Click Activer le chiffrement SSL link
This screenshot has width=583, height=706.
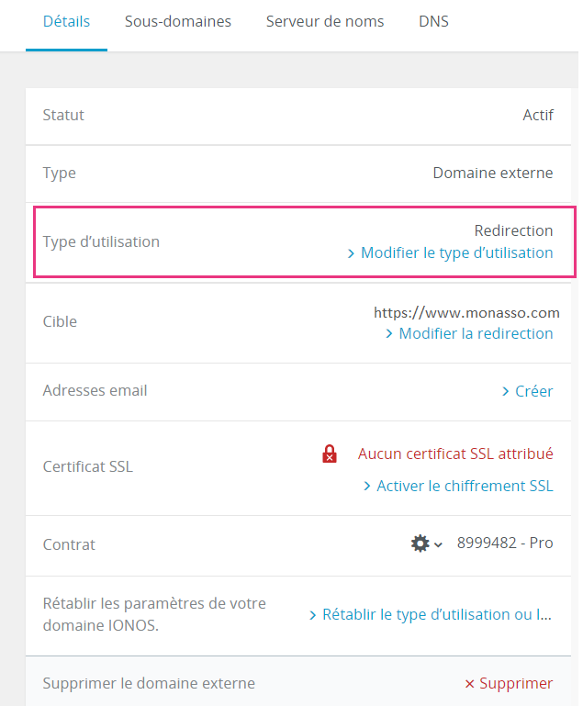(x=465, y=487)
